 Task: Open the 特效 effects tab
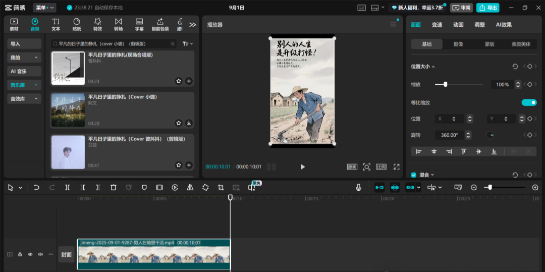pos(98,25)
